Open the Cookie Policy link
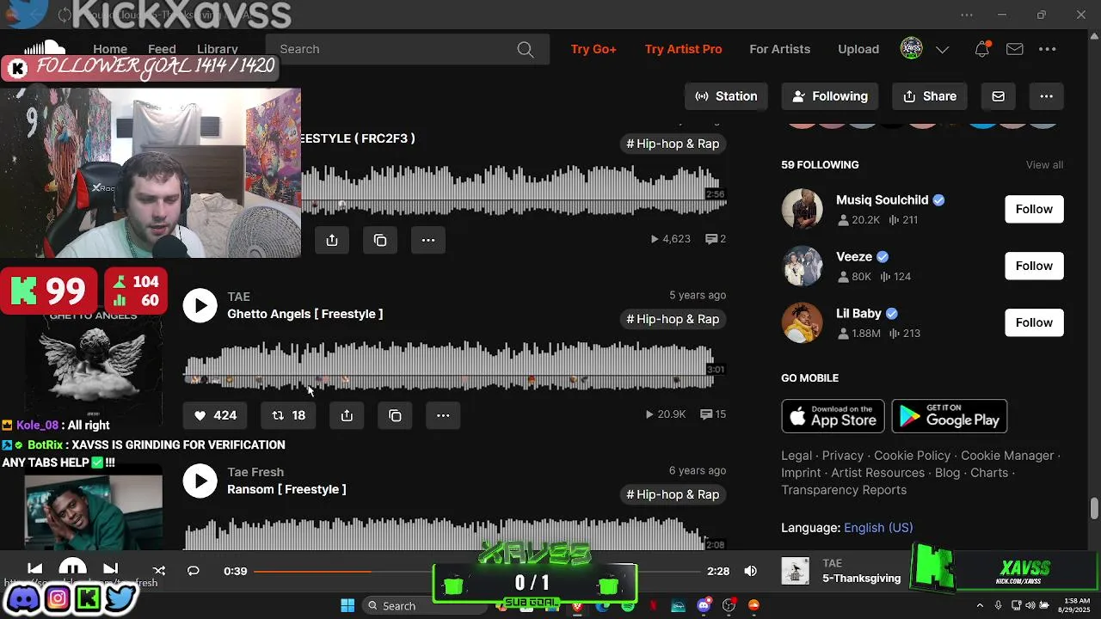The width and height of the screenshot is (1101, 619). tap(912, 456)
